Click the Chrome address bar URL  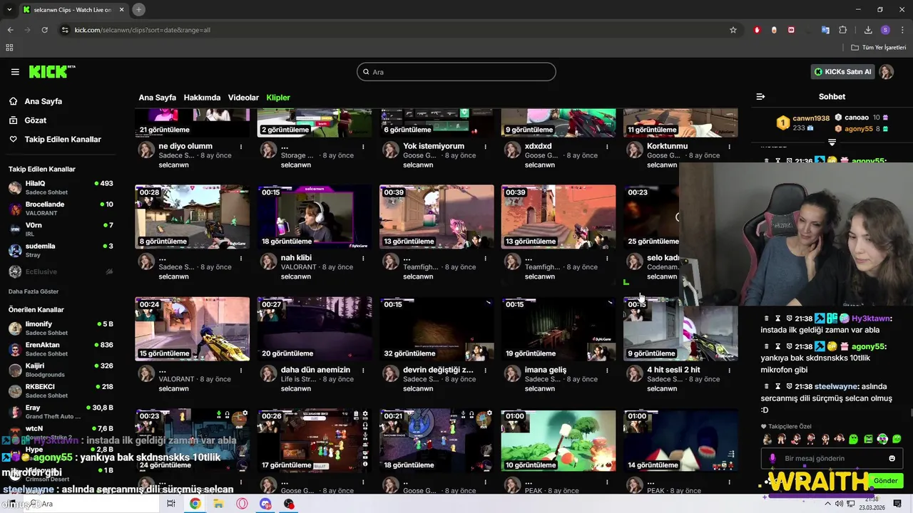click(x=143, y=30)
